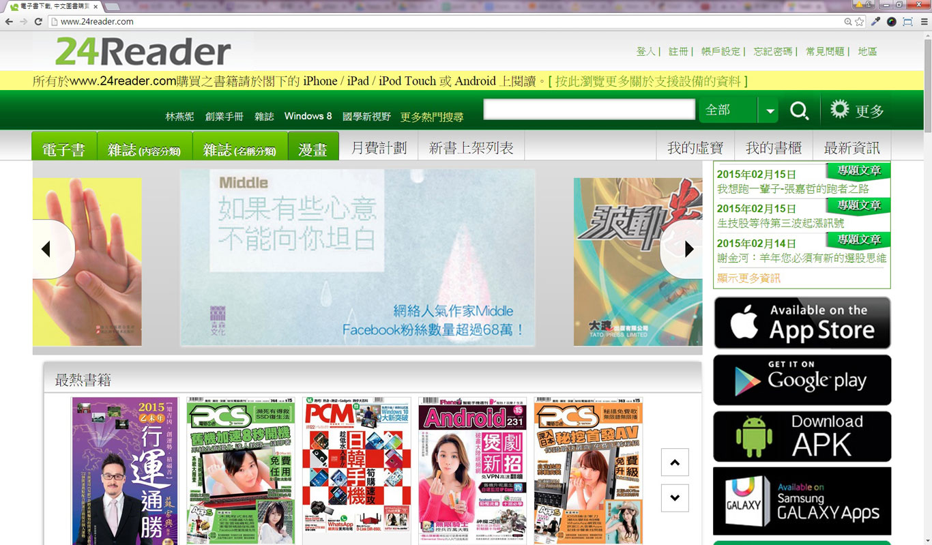Open the App Store download badge
This screenshot has height=545, width=932.
tap(802, 323)
